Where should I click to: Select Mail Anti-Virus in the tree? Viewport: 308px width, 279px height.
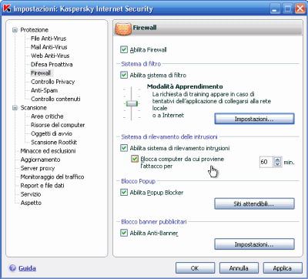[x=49, y=47]
